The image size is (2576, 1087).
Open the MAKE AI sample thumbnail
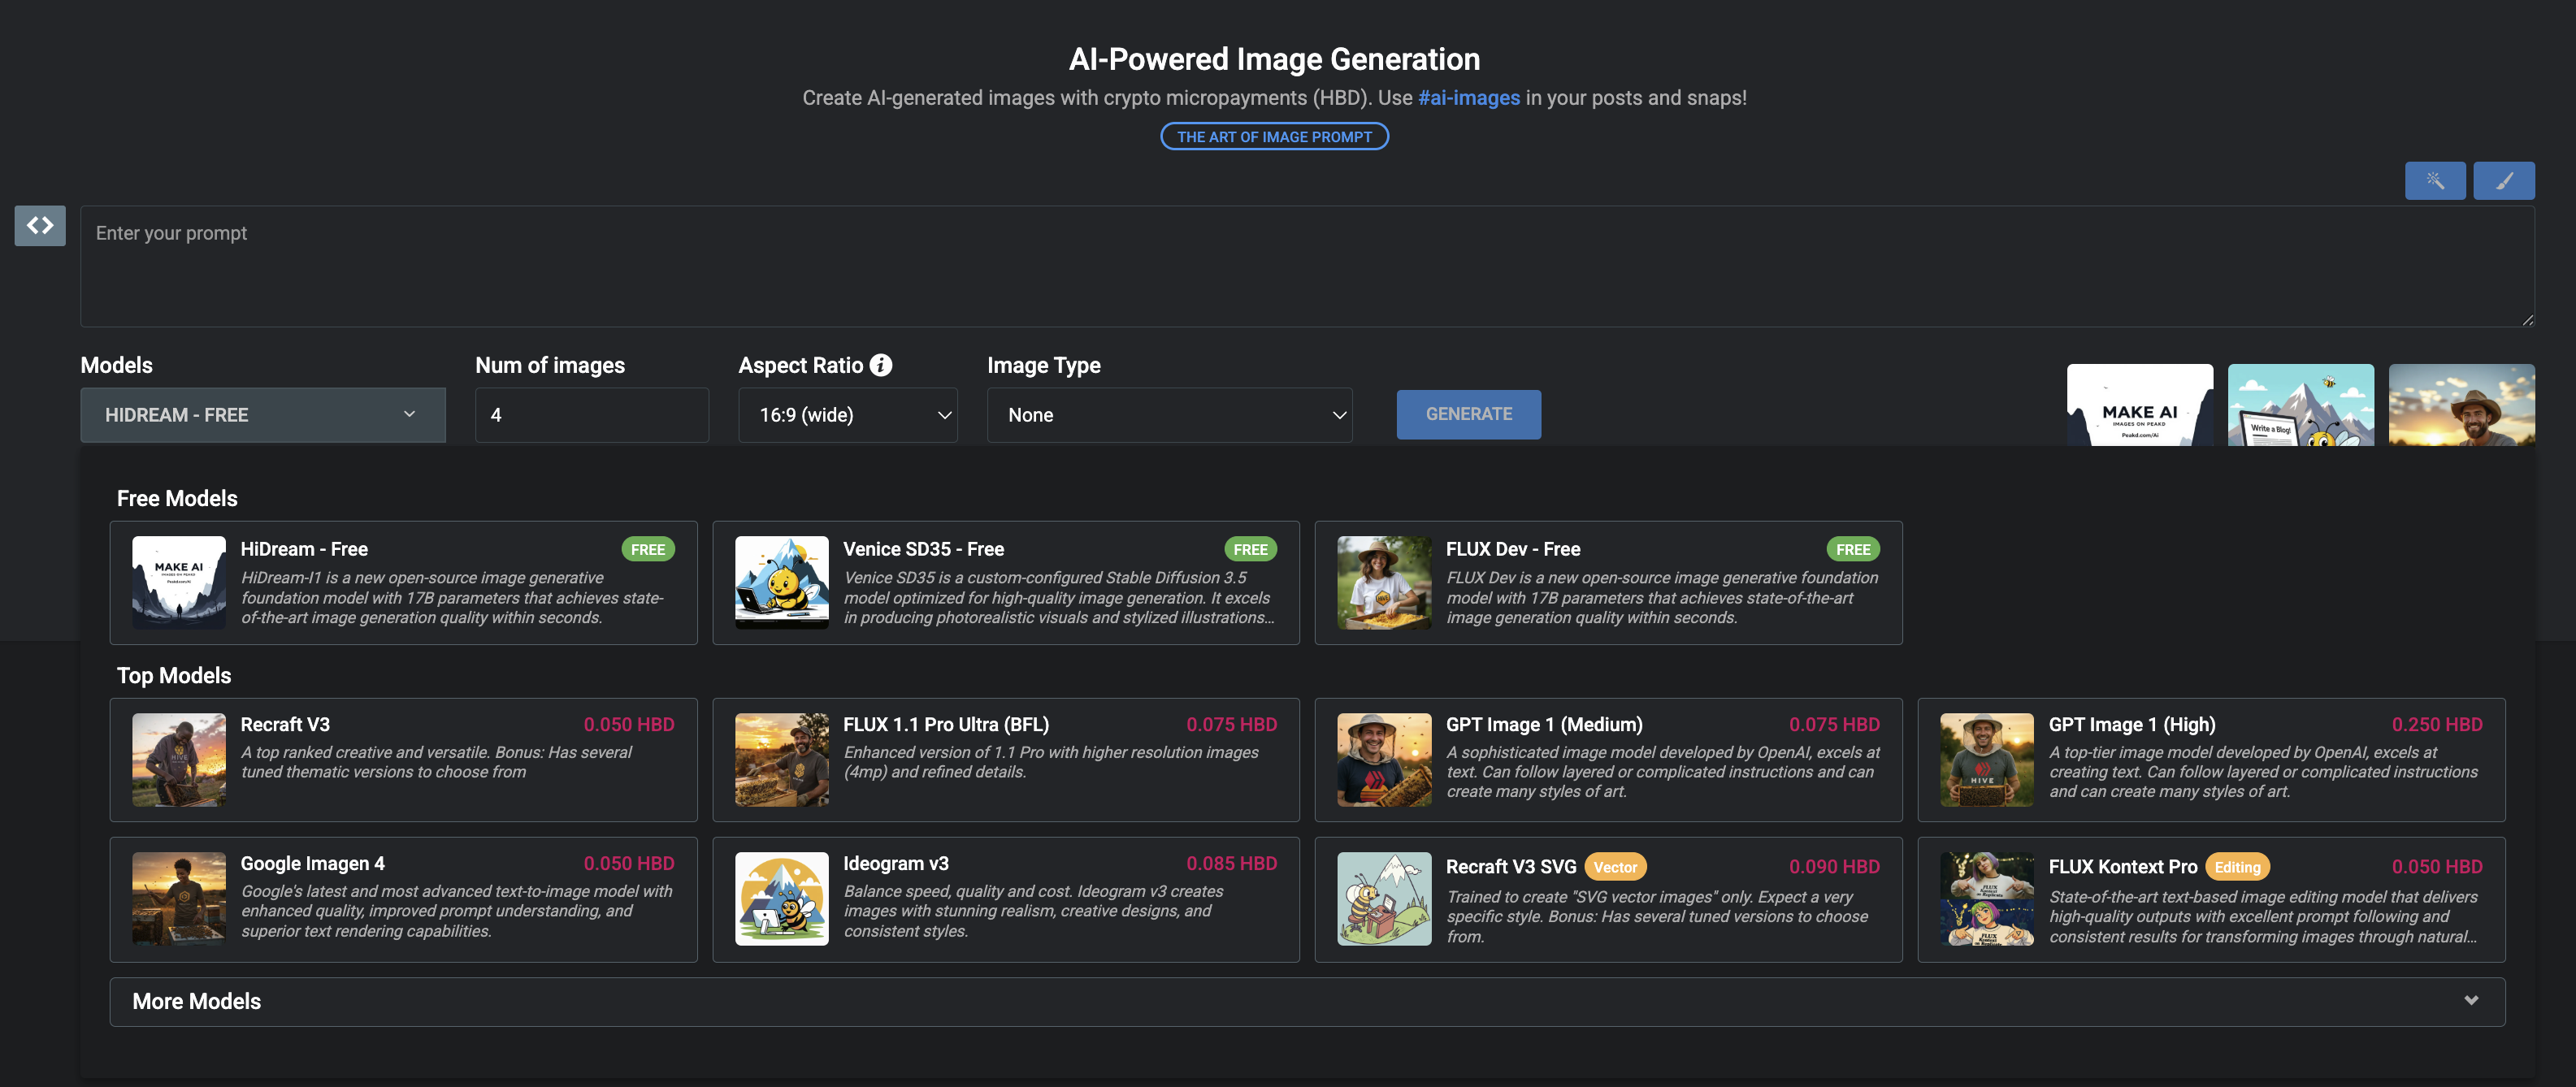pos(2140,405)
